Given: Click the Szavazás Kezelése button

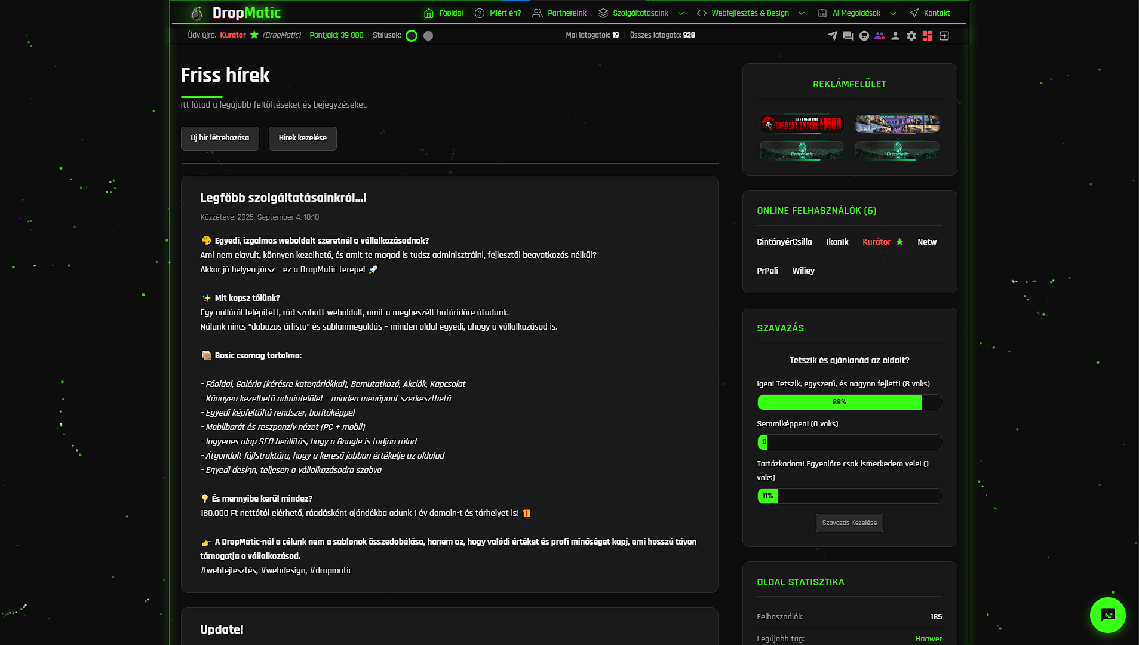Looking at the screenshot, I should pyautogui.click(x=849, y=523).
